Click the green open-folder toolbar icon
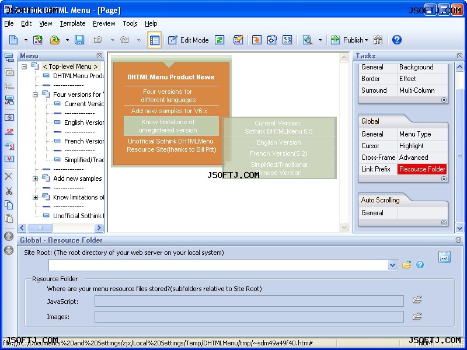Image resolution: width=467 pixels, height=350 pixels. pyautogui.click(x=55, y=40)
